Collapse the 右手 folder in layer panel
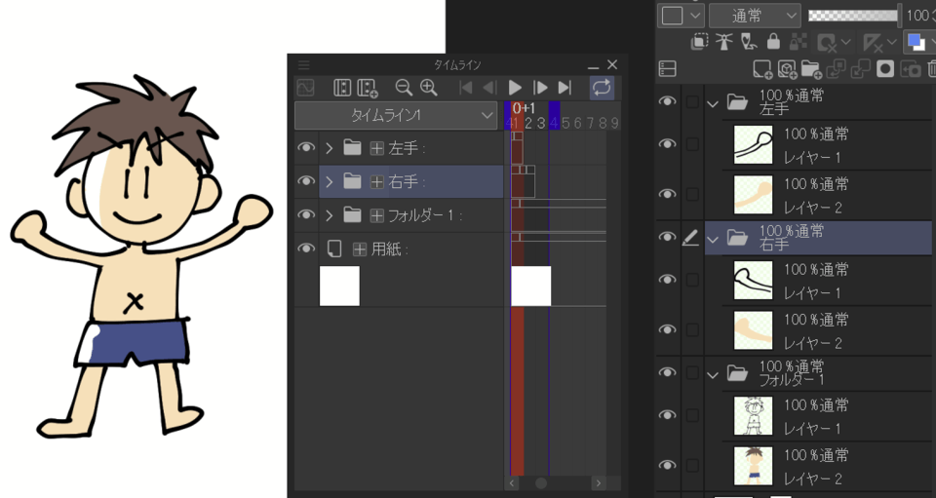The image size is (936, 498). tap(713, 239)
